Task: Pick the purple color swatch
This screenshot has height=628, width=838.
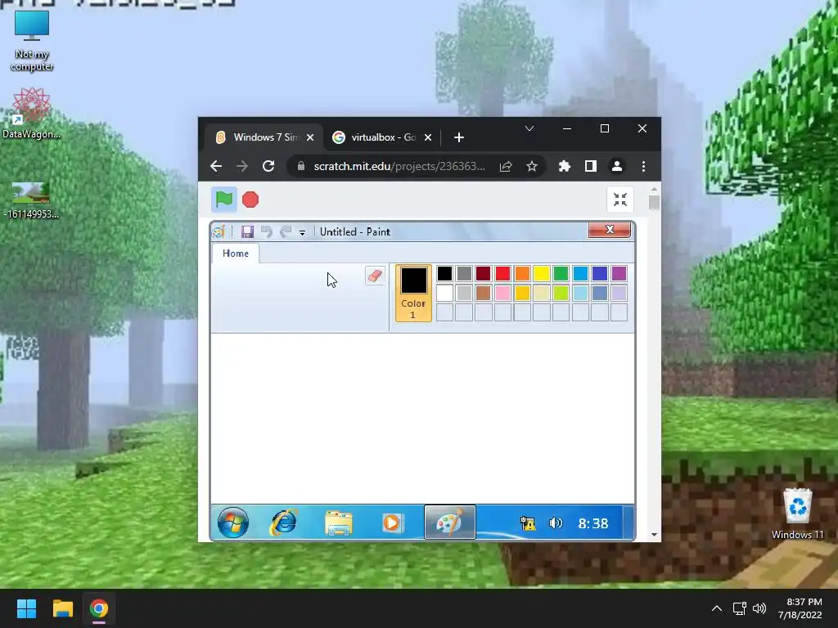Action: point(619,273)
